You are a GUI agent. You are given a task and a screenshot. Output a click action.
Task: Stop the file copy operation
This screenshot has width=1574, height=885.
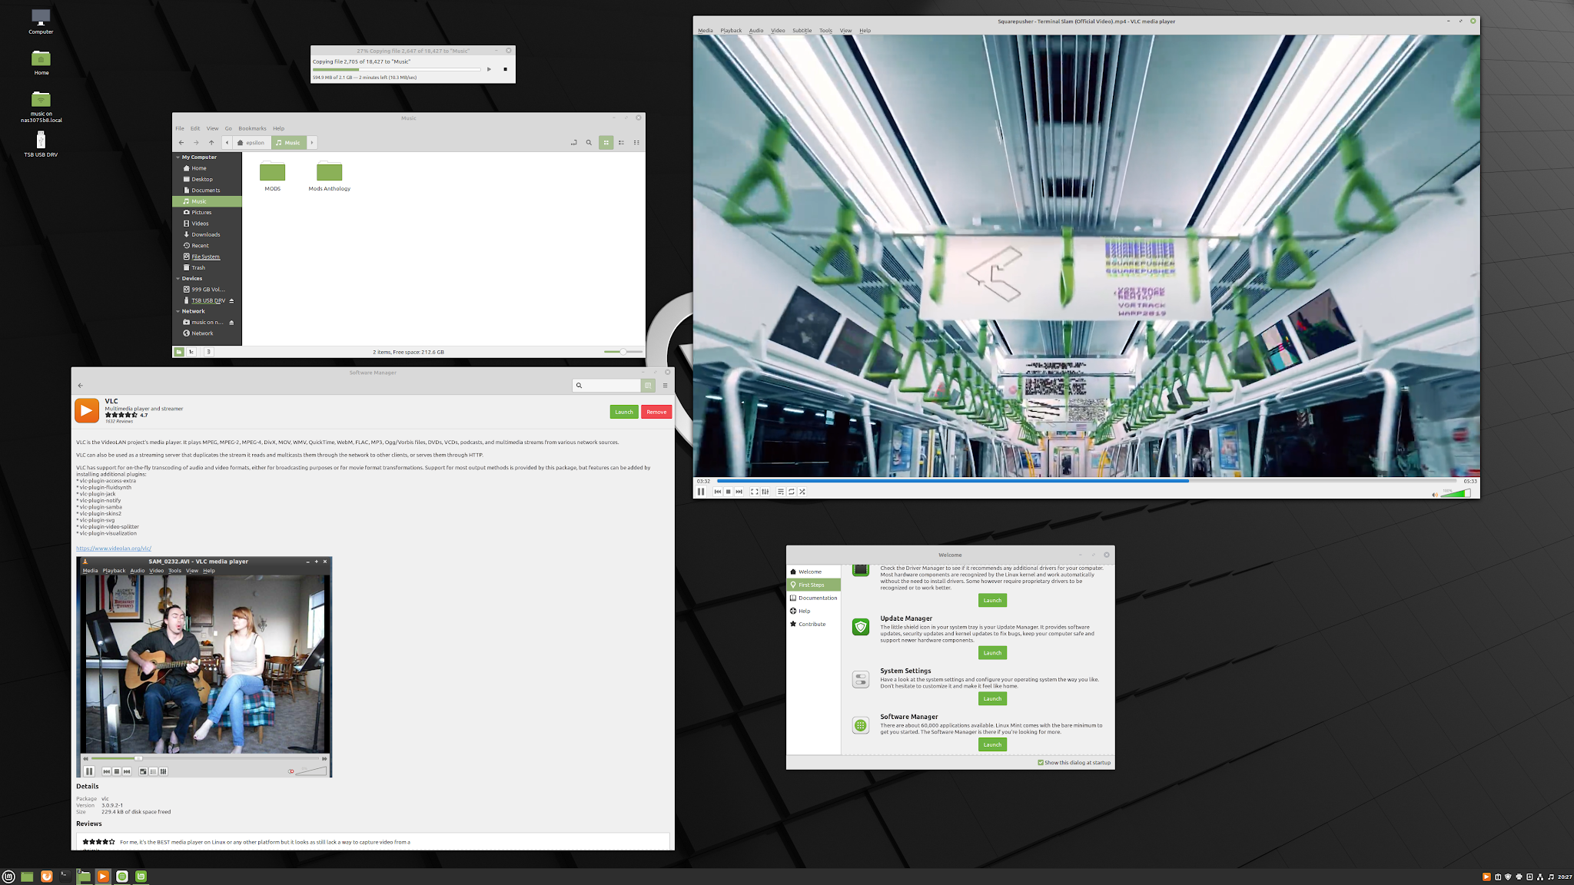click(505, 69)
